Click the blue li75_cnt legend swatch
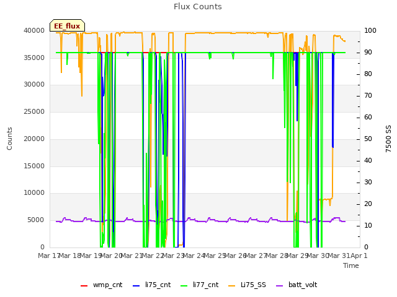397x297 pixels. pyautogui.click(x=136, y=286)
